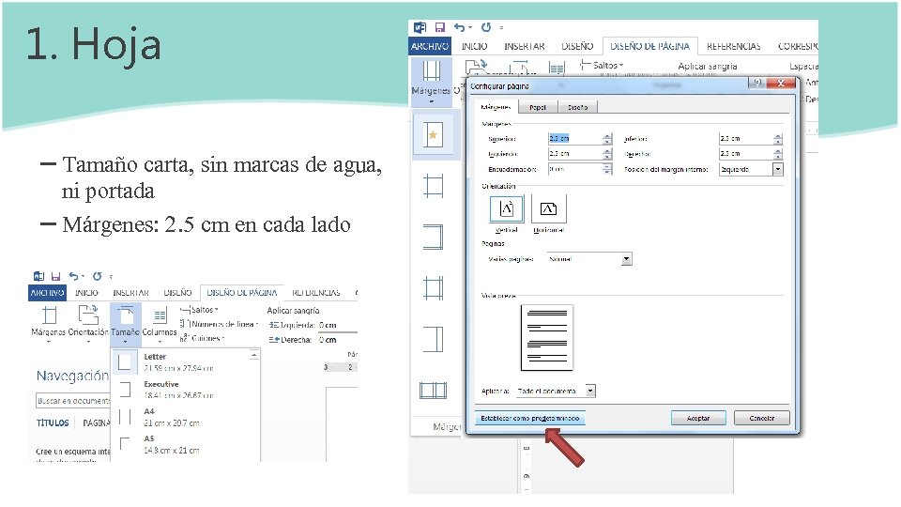Switch to Papel tab in dialog
Viewport: 901px width, 507px height.
[x=538, y=107]
